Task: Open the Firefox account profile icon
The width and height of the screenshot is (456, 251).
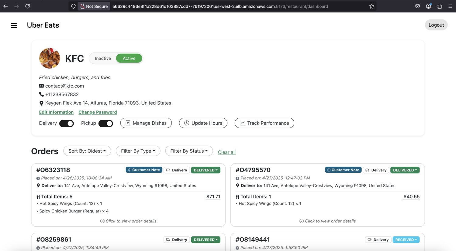Action: click(x=429, y=6)
